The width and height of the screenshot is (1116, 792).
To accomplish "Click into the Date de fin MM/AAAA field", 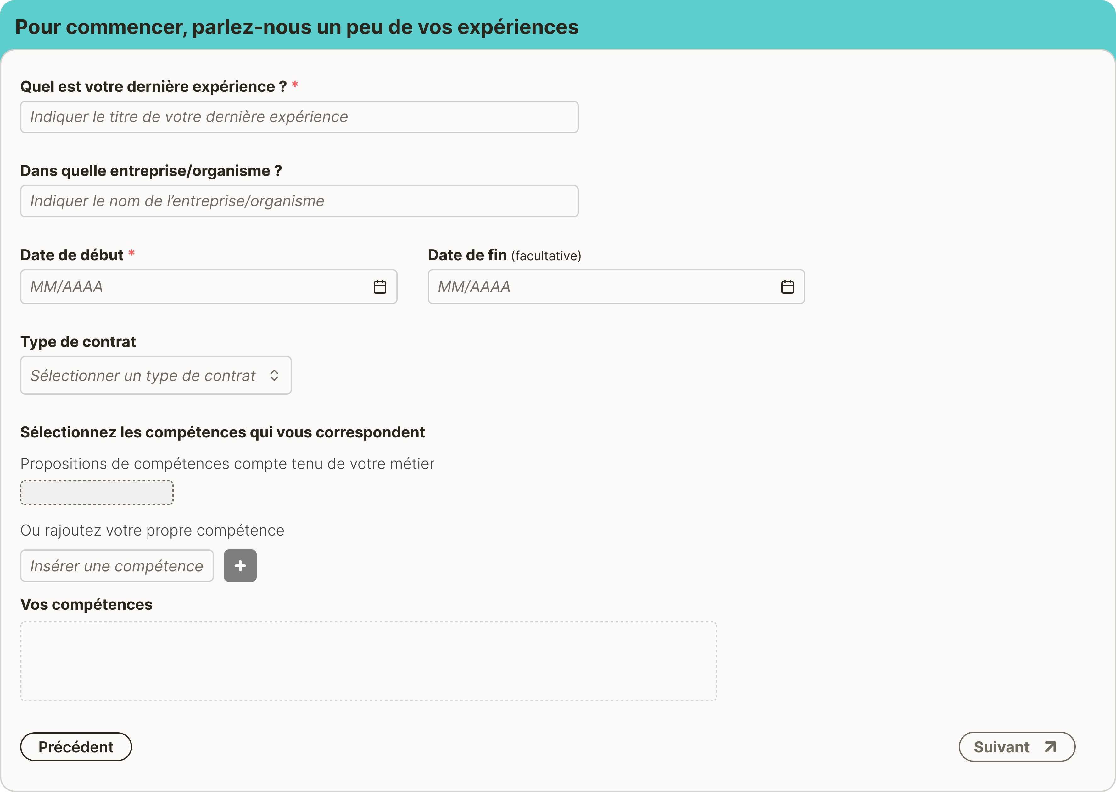I will pyautogui.click(x=603, y=287).
